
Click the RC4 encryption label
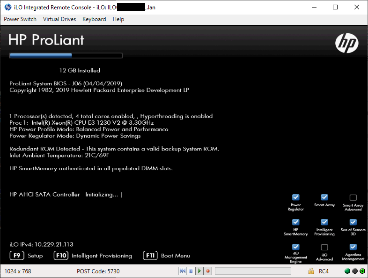[324, 271]
